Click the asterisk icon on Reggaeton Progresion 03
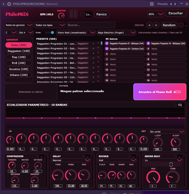 tap(98, 53)
